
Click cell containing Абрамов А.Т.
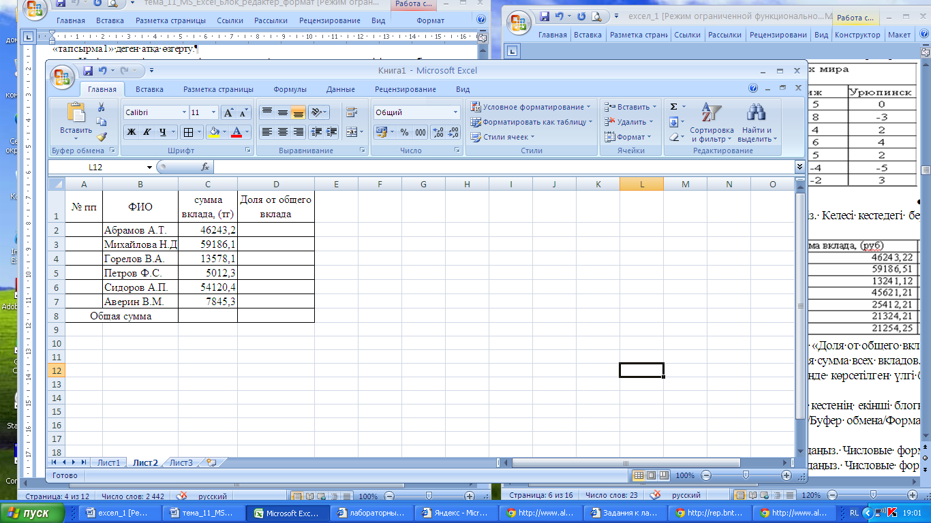point(140,230)
